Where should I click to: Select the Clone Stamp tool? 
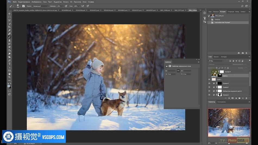[x=10, y=40]
